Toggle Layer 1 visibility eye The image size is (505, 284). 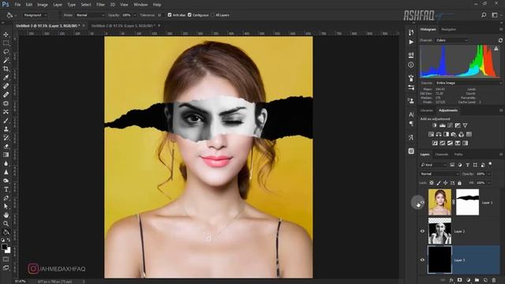click(423, 203)
